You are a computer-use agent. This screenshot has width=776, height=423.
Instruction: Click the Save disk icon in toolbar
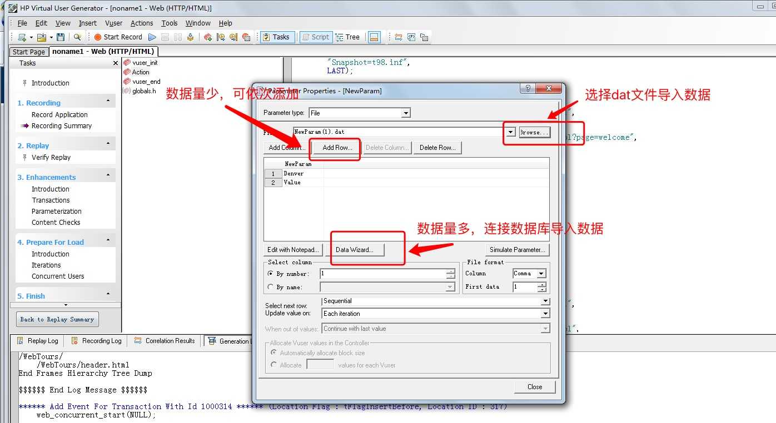tap(61, 37)
